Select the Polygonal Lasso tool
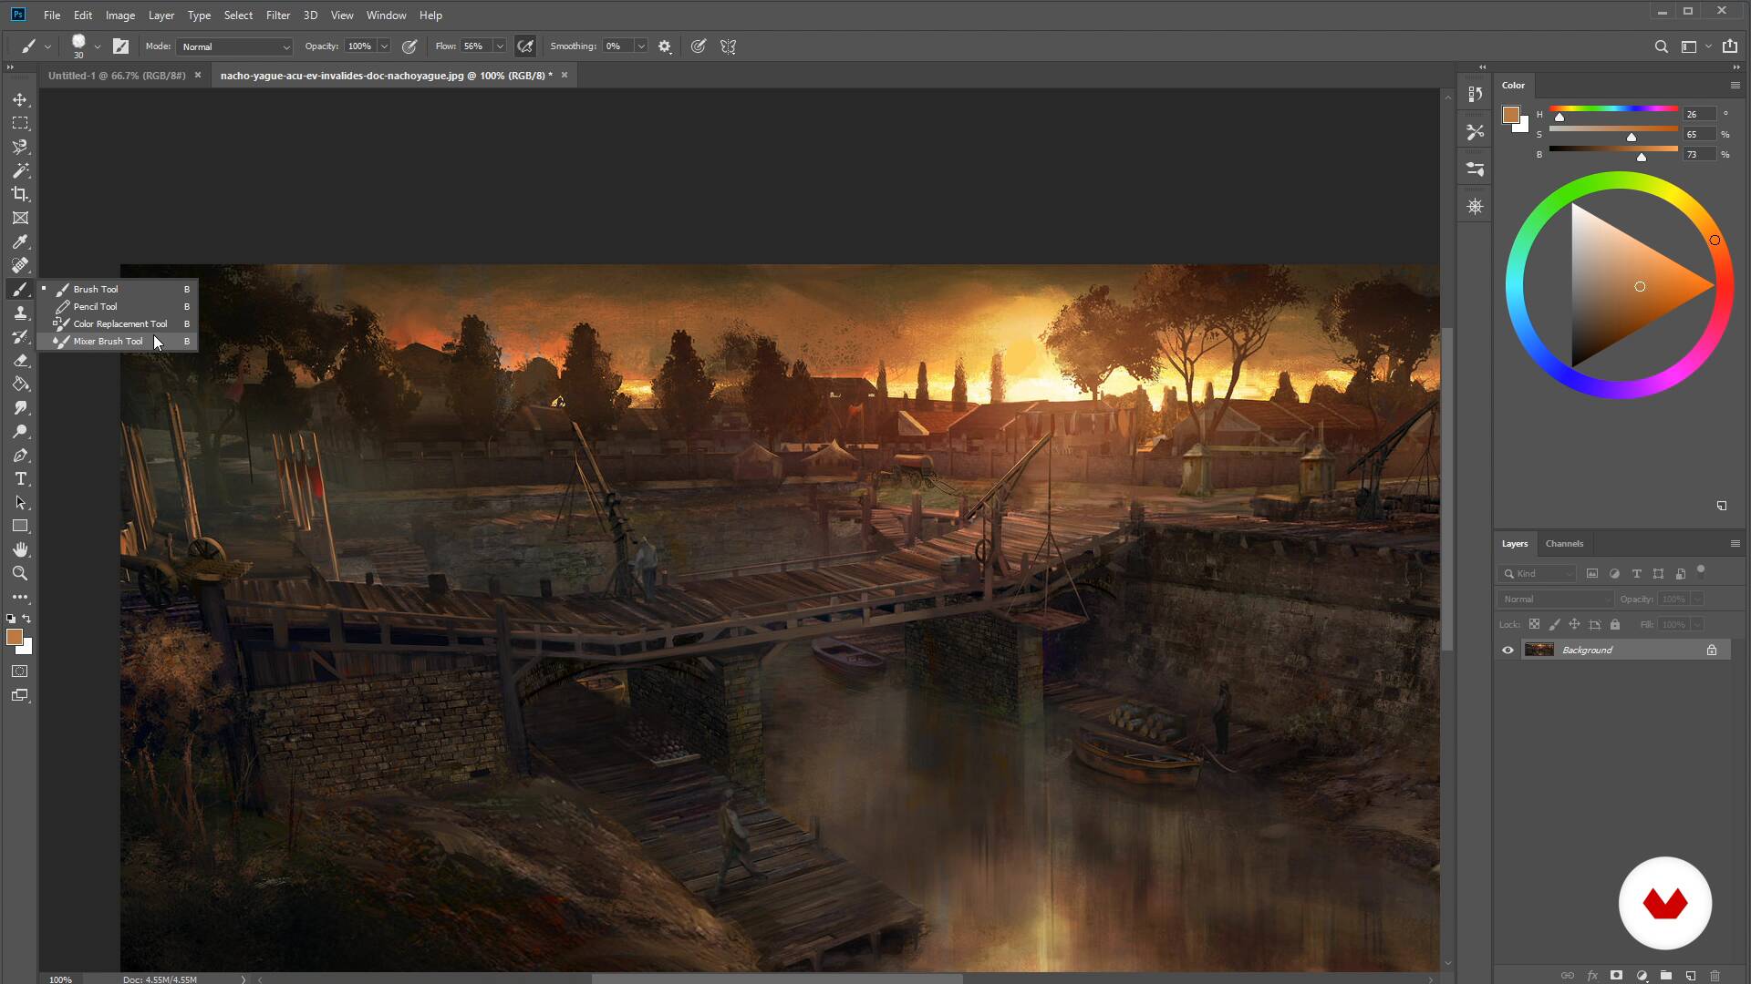Screen dimensions: 1751x984 pyautogui.click(x=20, y=147)
